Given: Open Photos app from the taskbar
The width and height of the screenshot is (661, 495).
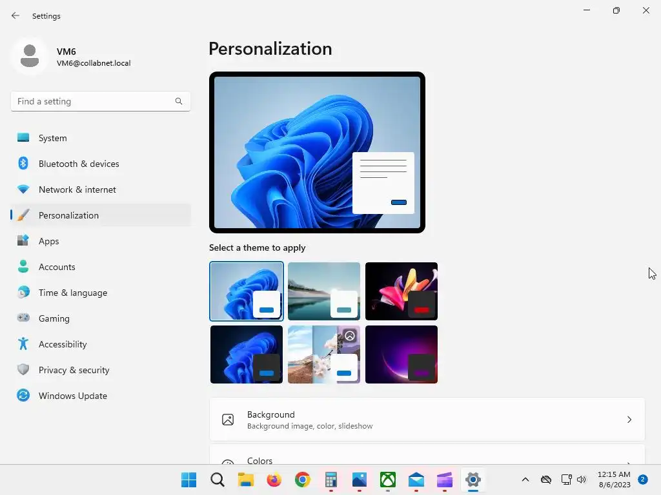Looking at the screenshot, I should (359, 480).
